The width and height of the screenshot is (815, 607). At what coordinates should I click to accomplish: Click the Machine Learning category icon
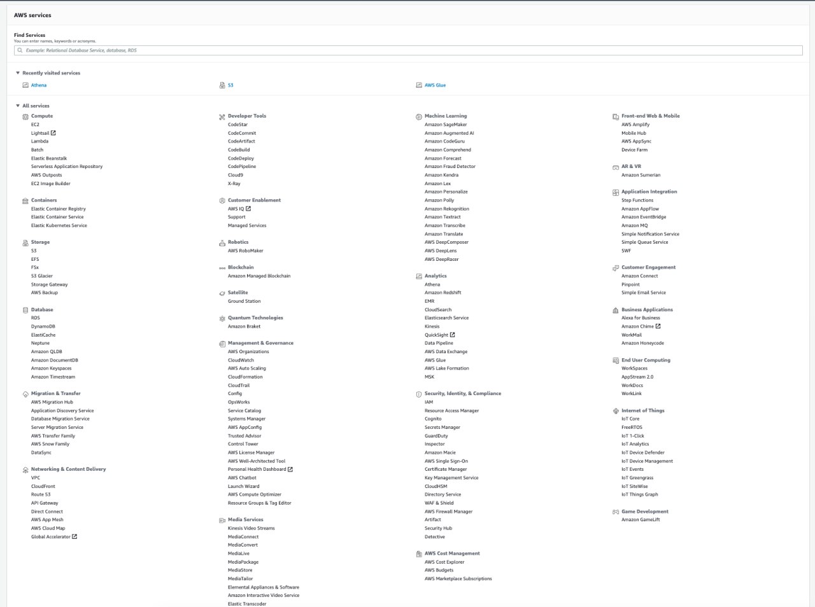(419, 116)
